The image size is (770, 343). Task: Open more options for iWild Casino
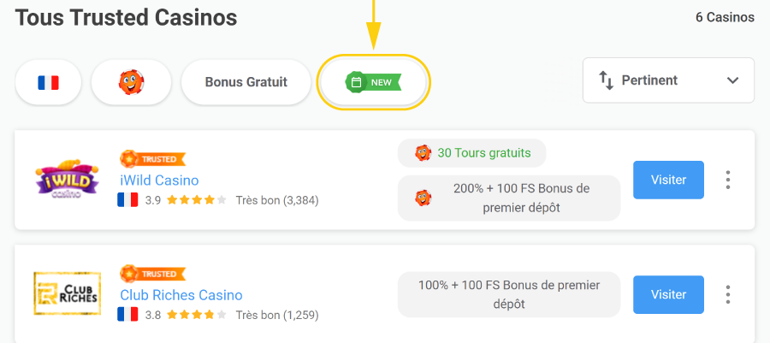click(728, 180)
